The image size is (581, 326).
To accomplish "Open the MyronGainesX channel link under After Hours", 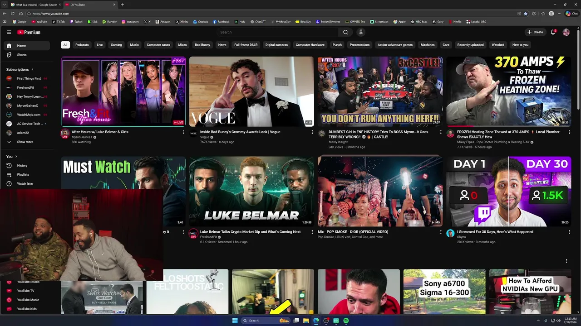I will 82,137.
